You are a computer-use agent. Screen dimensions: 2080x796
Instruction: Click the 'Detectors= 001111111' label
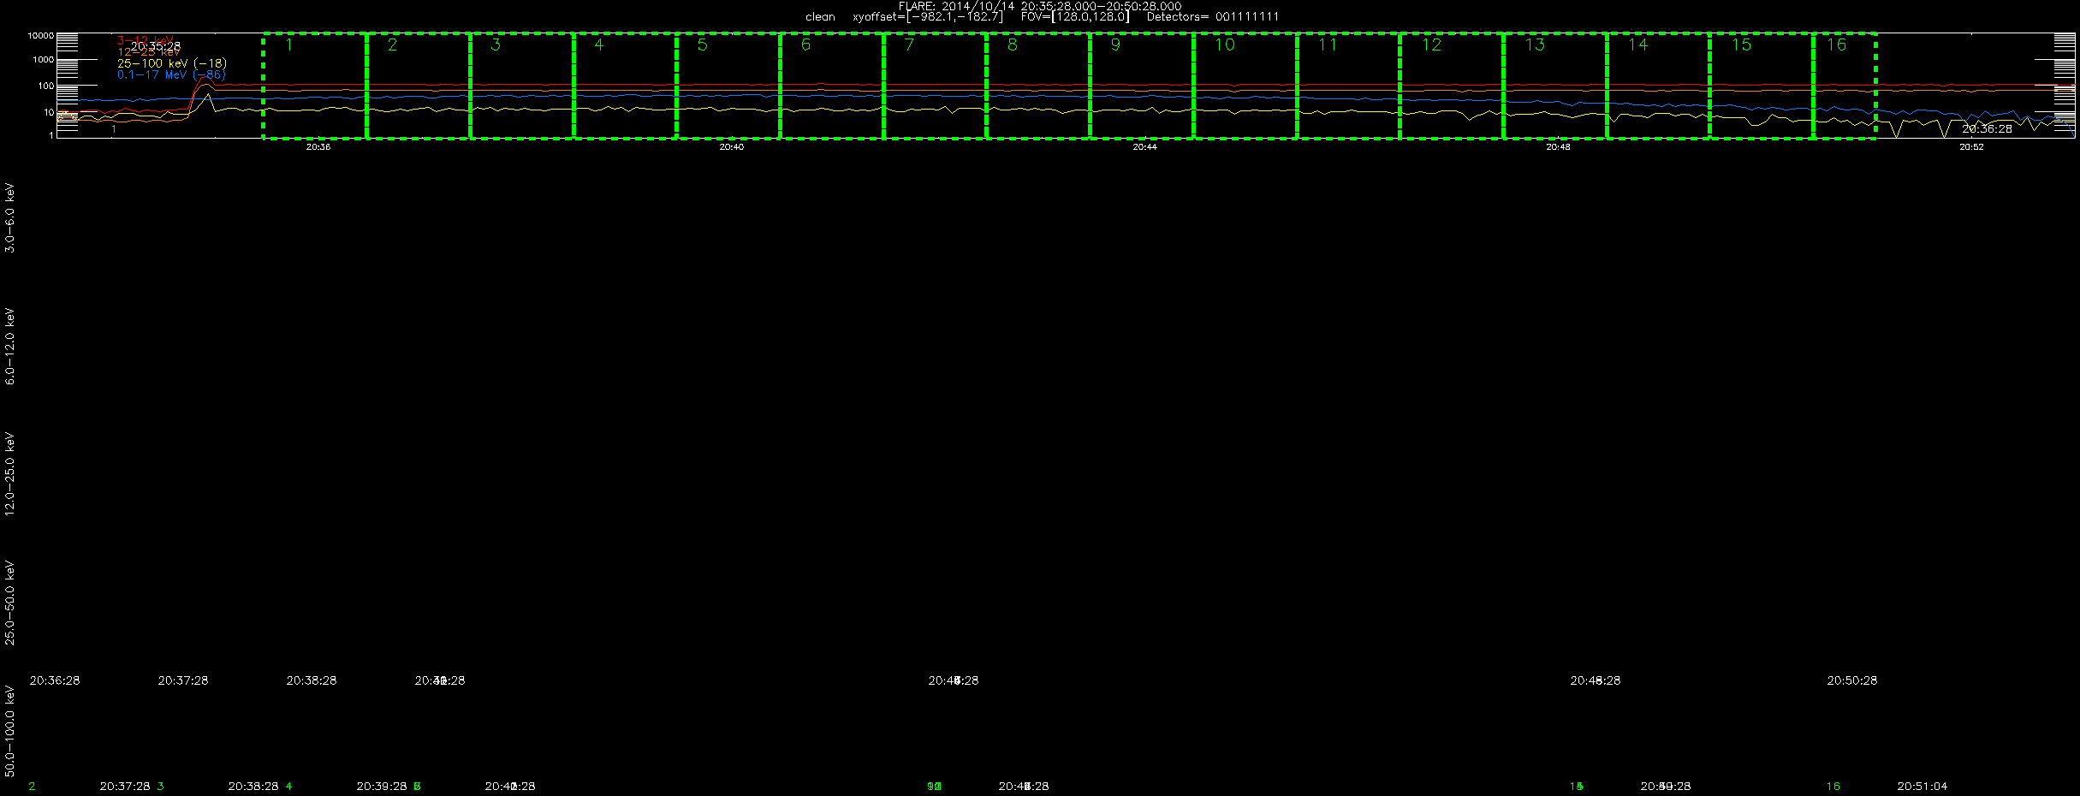point(1213,17)
